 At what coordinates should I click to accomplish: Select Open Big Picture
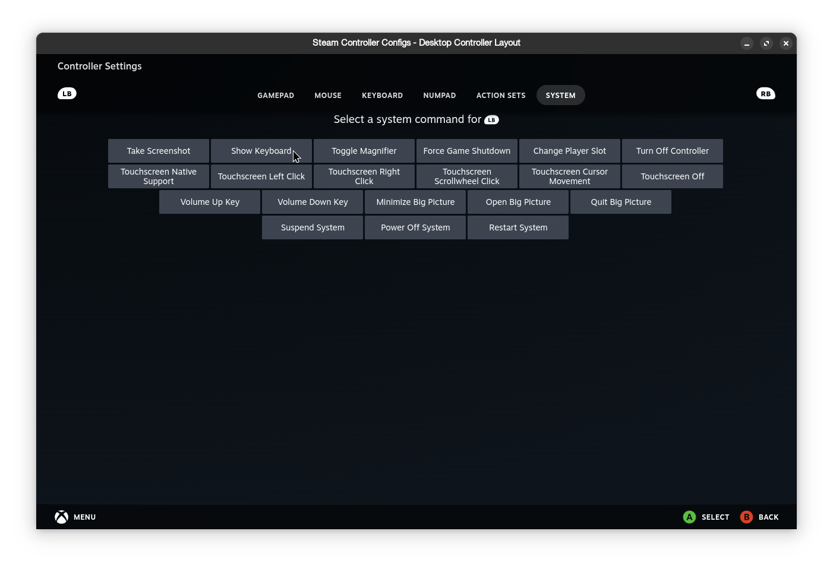518,202
